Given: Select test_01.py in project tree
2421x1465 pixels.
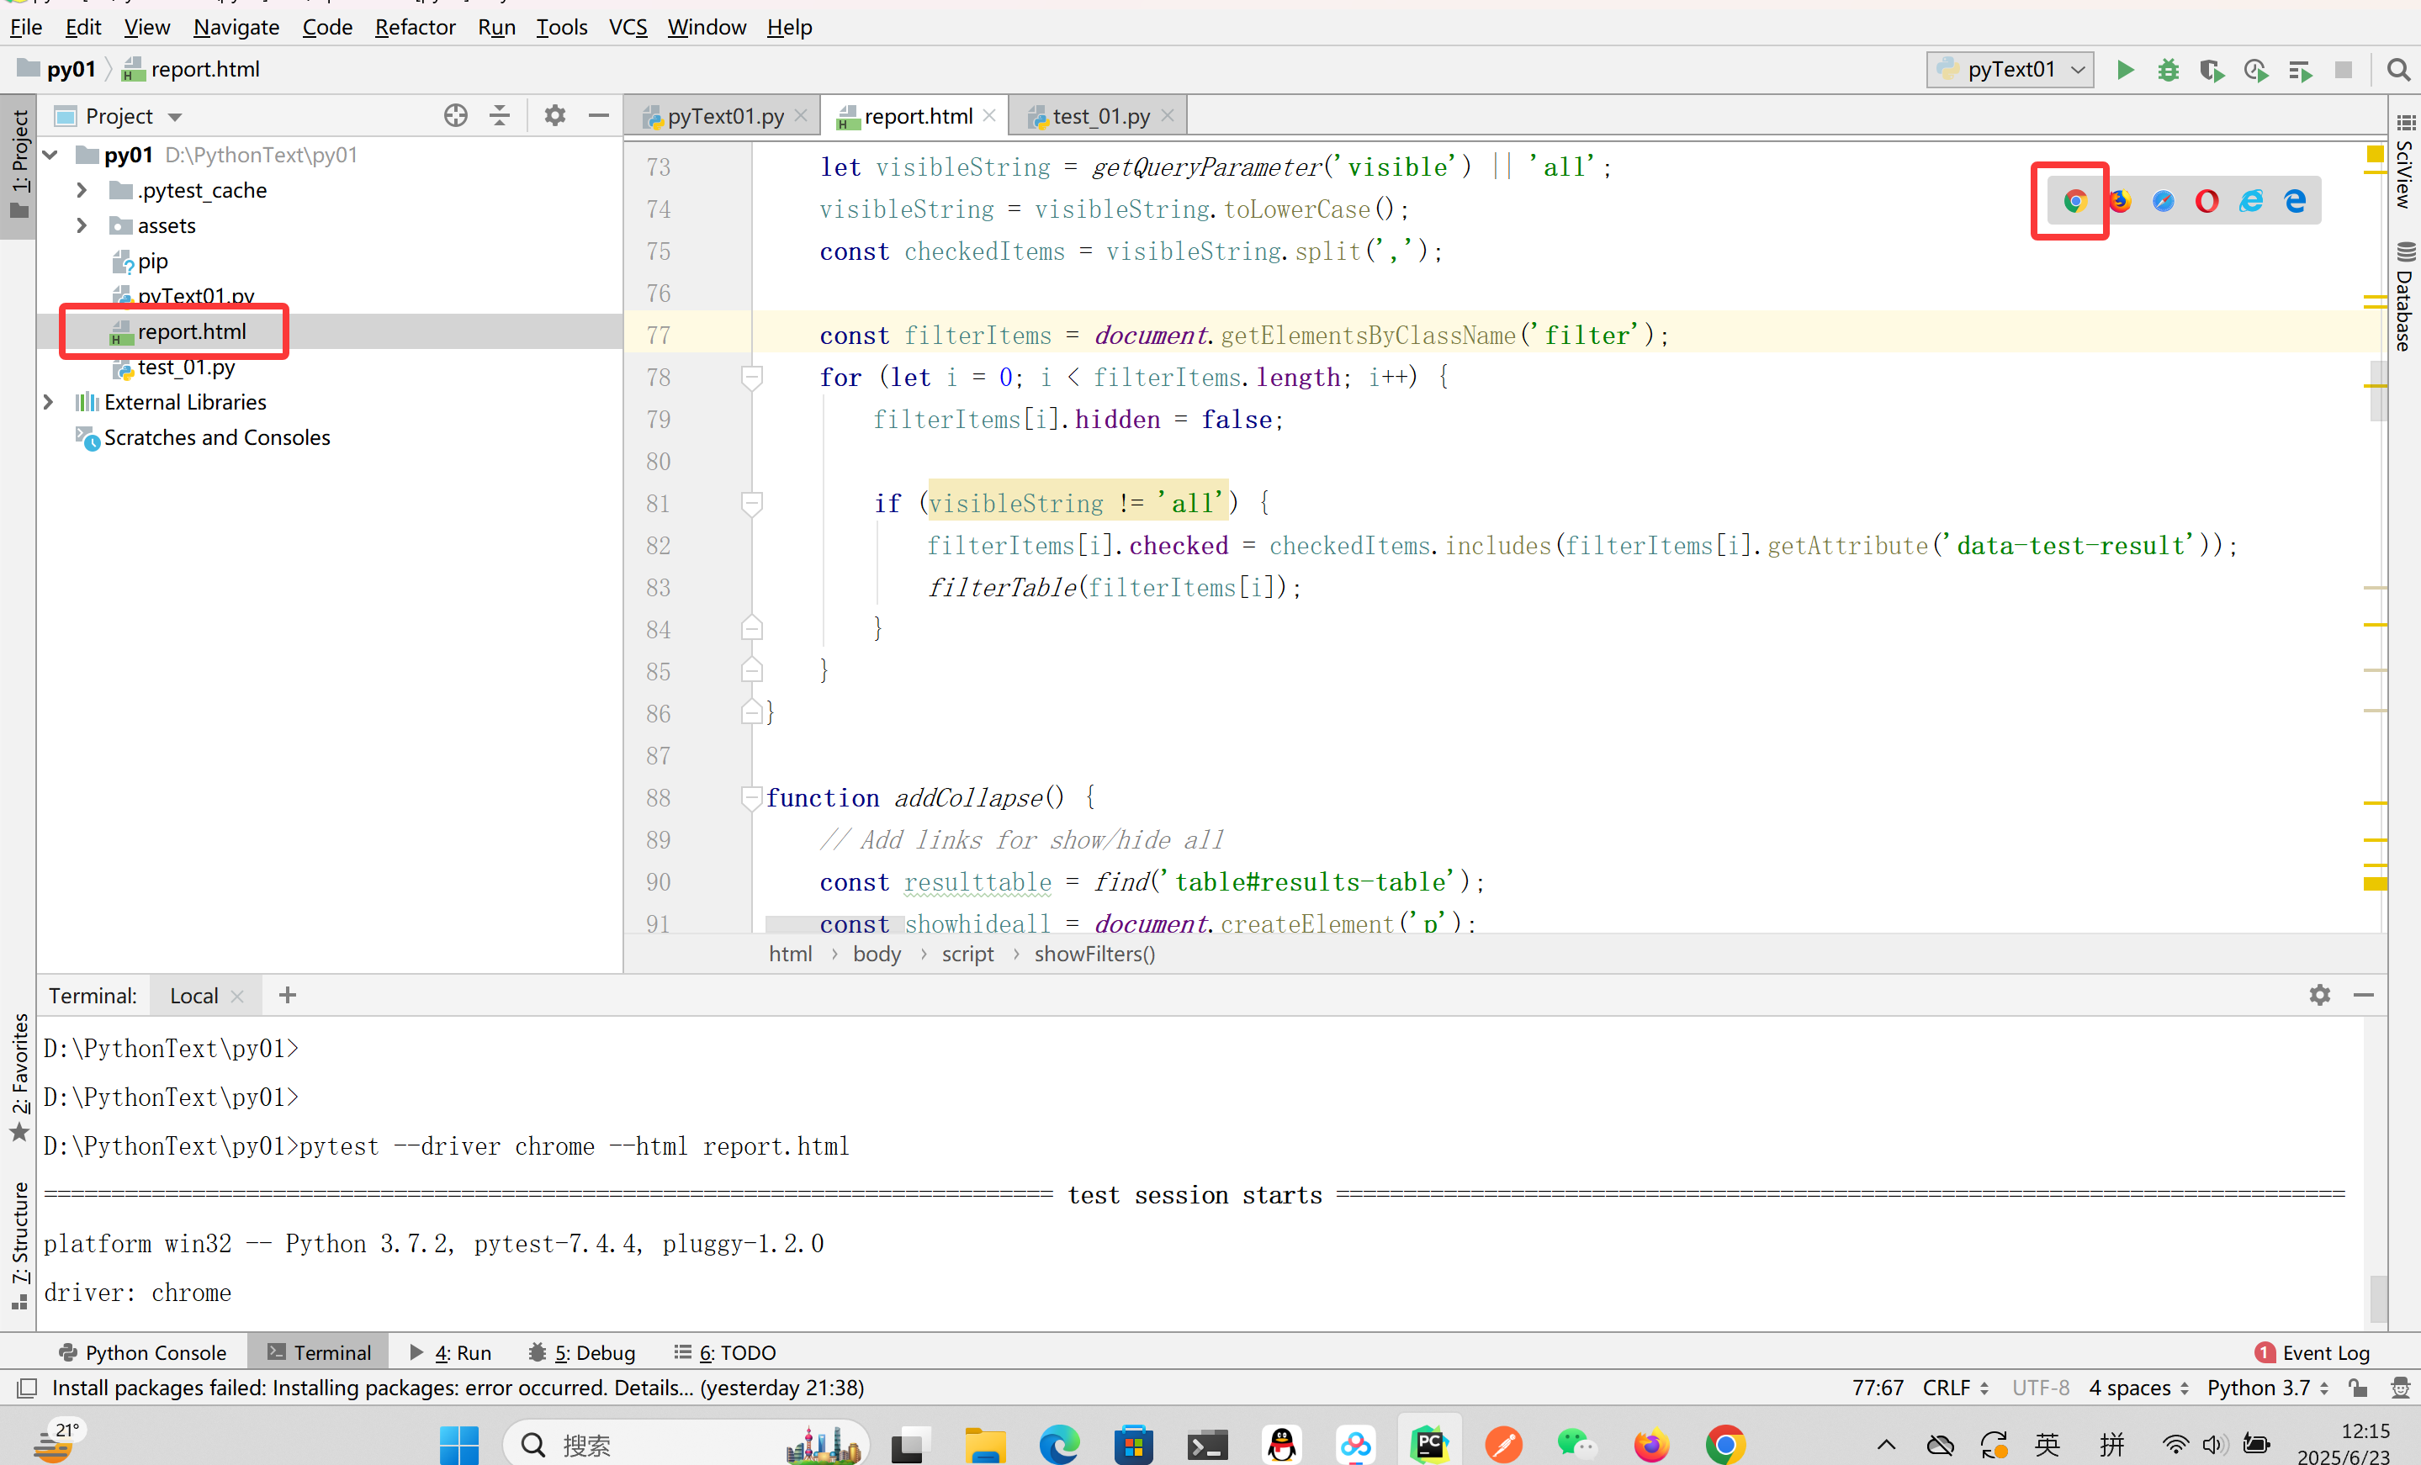Looking at the screenshot, I should (187, 367).
